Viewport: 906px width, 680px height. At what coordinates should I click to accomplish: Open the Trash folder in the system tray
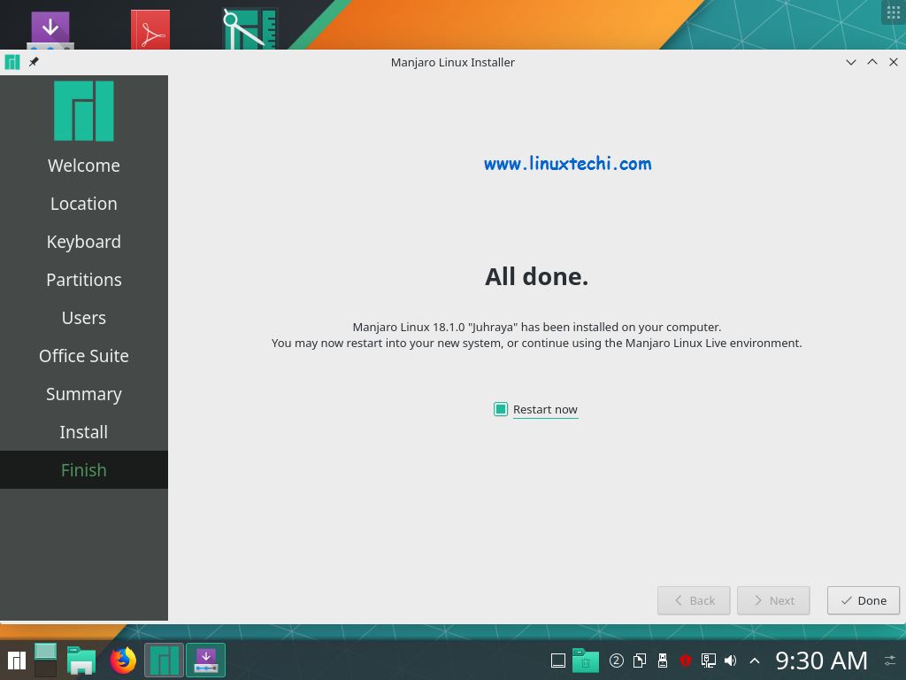point(585,660)
